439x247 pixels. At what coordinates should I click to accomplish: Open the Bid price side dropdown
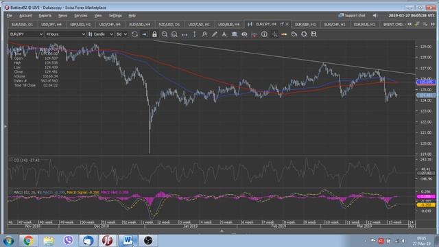pyautogui.click(x=121, y=34)
